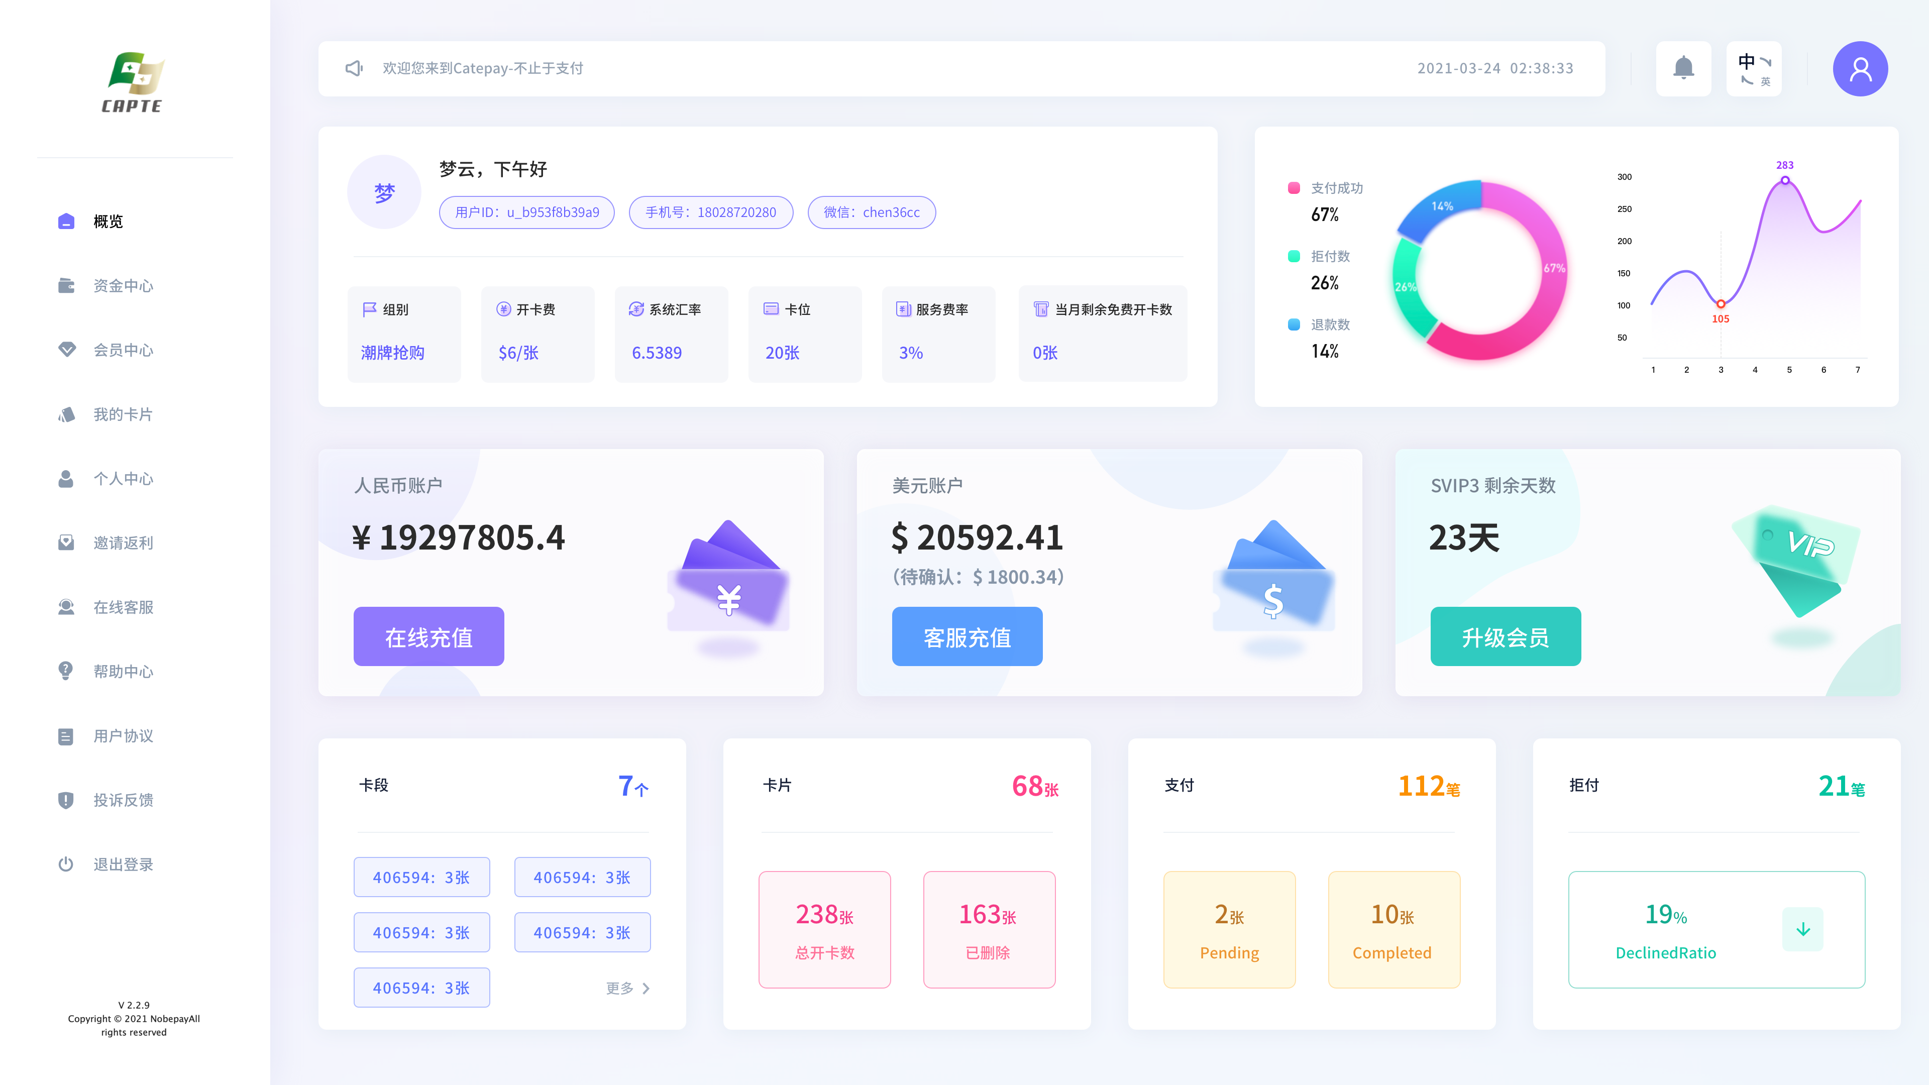This screenshot has width=1929, height=1085.
Task: Click the green download arrow in DeclinedRatio
Action: [x=1802, y=929]
